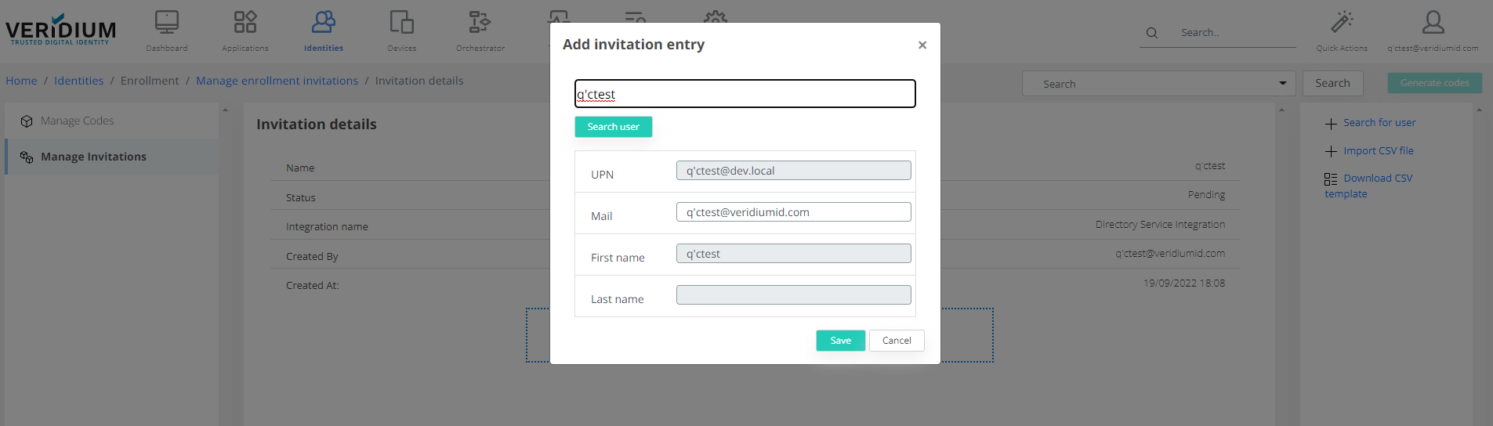Select the Identities icon in navigation
The image size is (1493, 426).
tap(324, 23)
